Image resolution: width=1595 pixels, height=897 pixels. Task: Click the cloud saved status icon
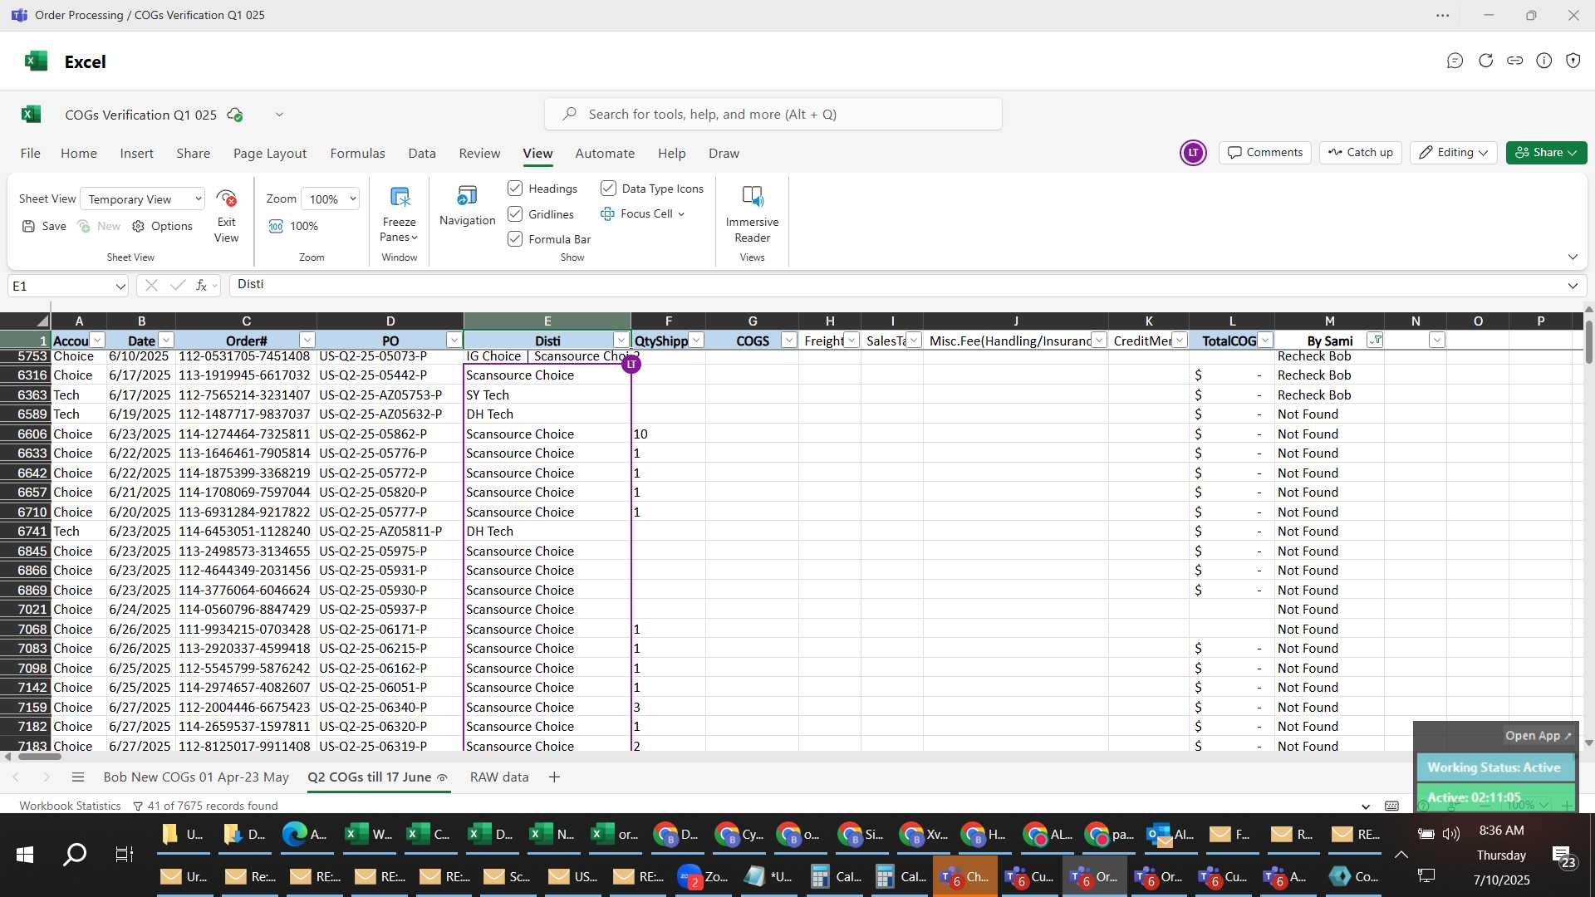point(235,115)
